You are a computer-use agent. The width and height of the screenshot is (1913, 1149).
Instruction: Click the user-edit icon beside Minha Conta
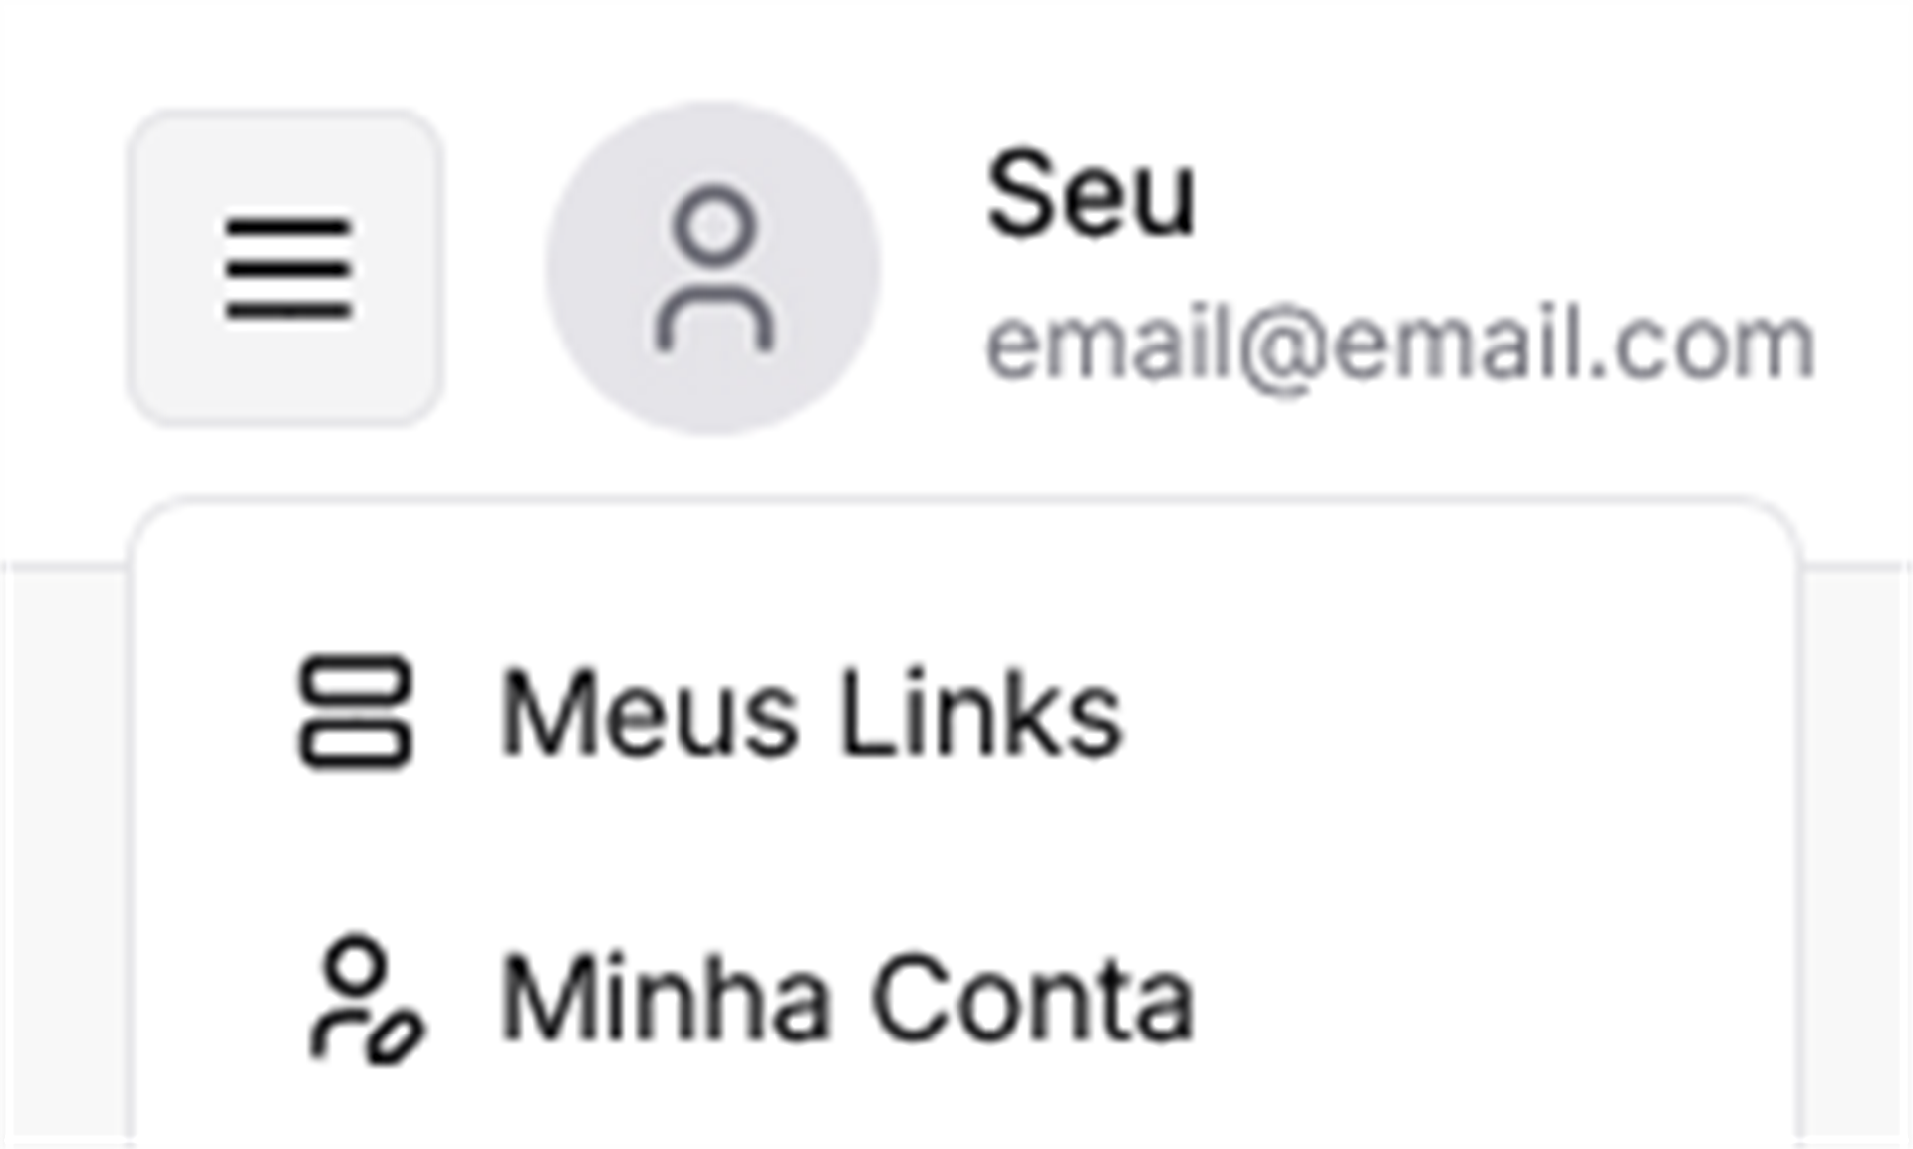[x=366, y=1000]
